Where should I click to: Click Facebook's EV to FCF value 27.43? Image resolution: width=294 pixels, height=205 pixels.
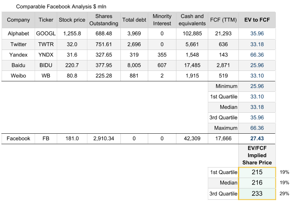coord(257,138)
